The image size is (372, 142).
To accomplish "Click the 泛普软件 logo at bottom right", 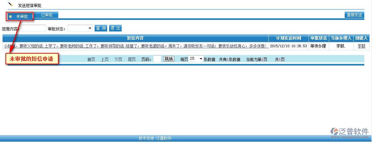I will 349,132.
